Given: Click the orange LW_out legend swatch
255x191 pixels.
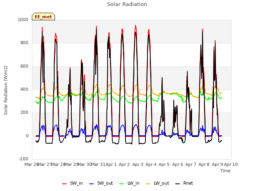Looking at the screenshot, I should (x=148, y=184).
